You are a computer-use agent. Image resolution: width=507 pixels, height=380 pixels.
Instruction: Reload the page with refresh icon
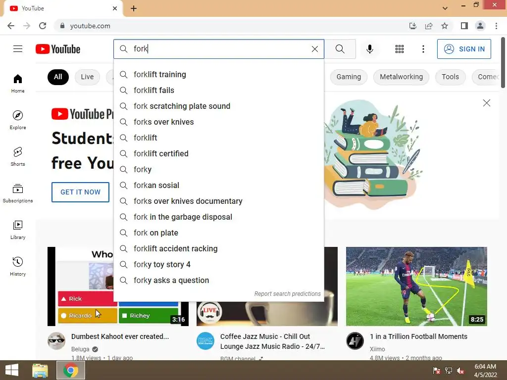tap(43, 26)
